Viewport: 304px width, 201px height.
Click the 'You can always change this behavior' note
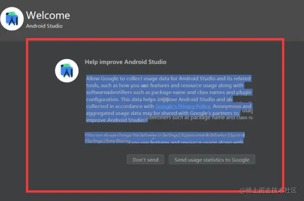[165, 138]
